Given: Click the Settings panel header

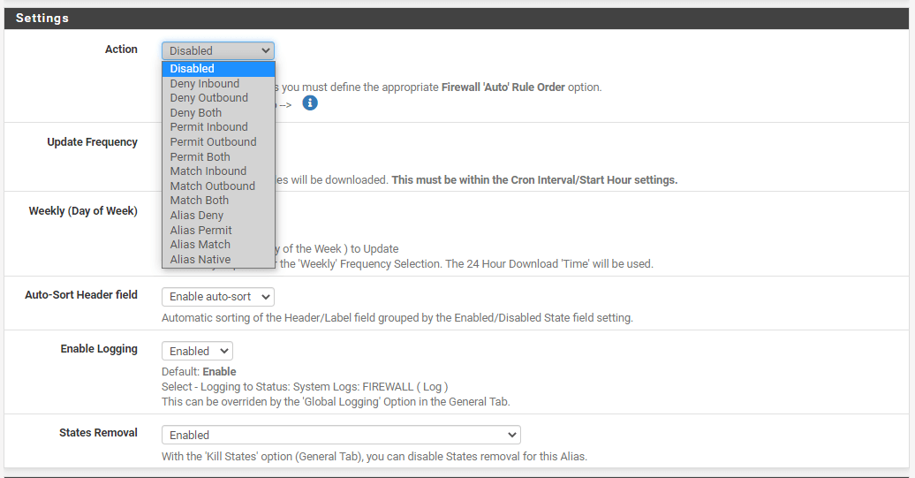Looking at the screenshot, I should pos(457,19).
